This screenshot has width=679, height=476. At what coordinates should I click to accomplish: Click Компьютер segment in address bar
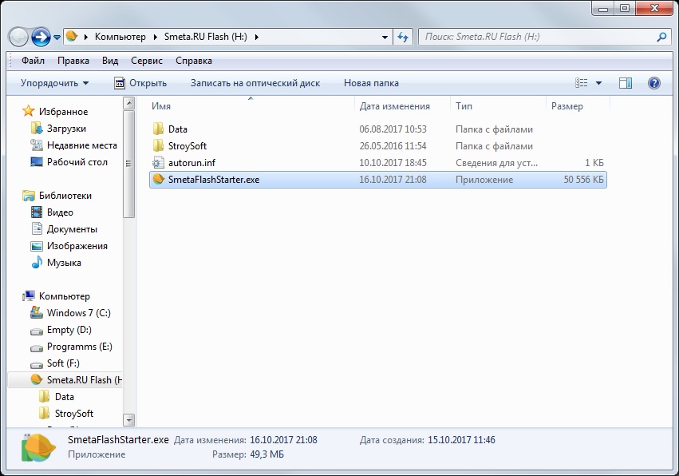pos(120,37)
